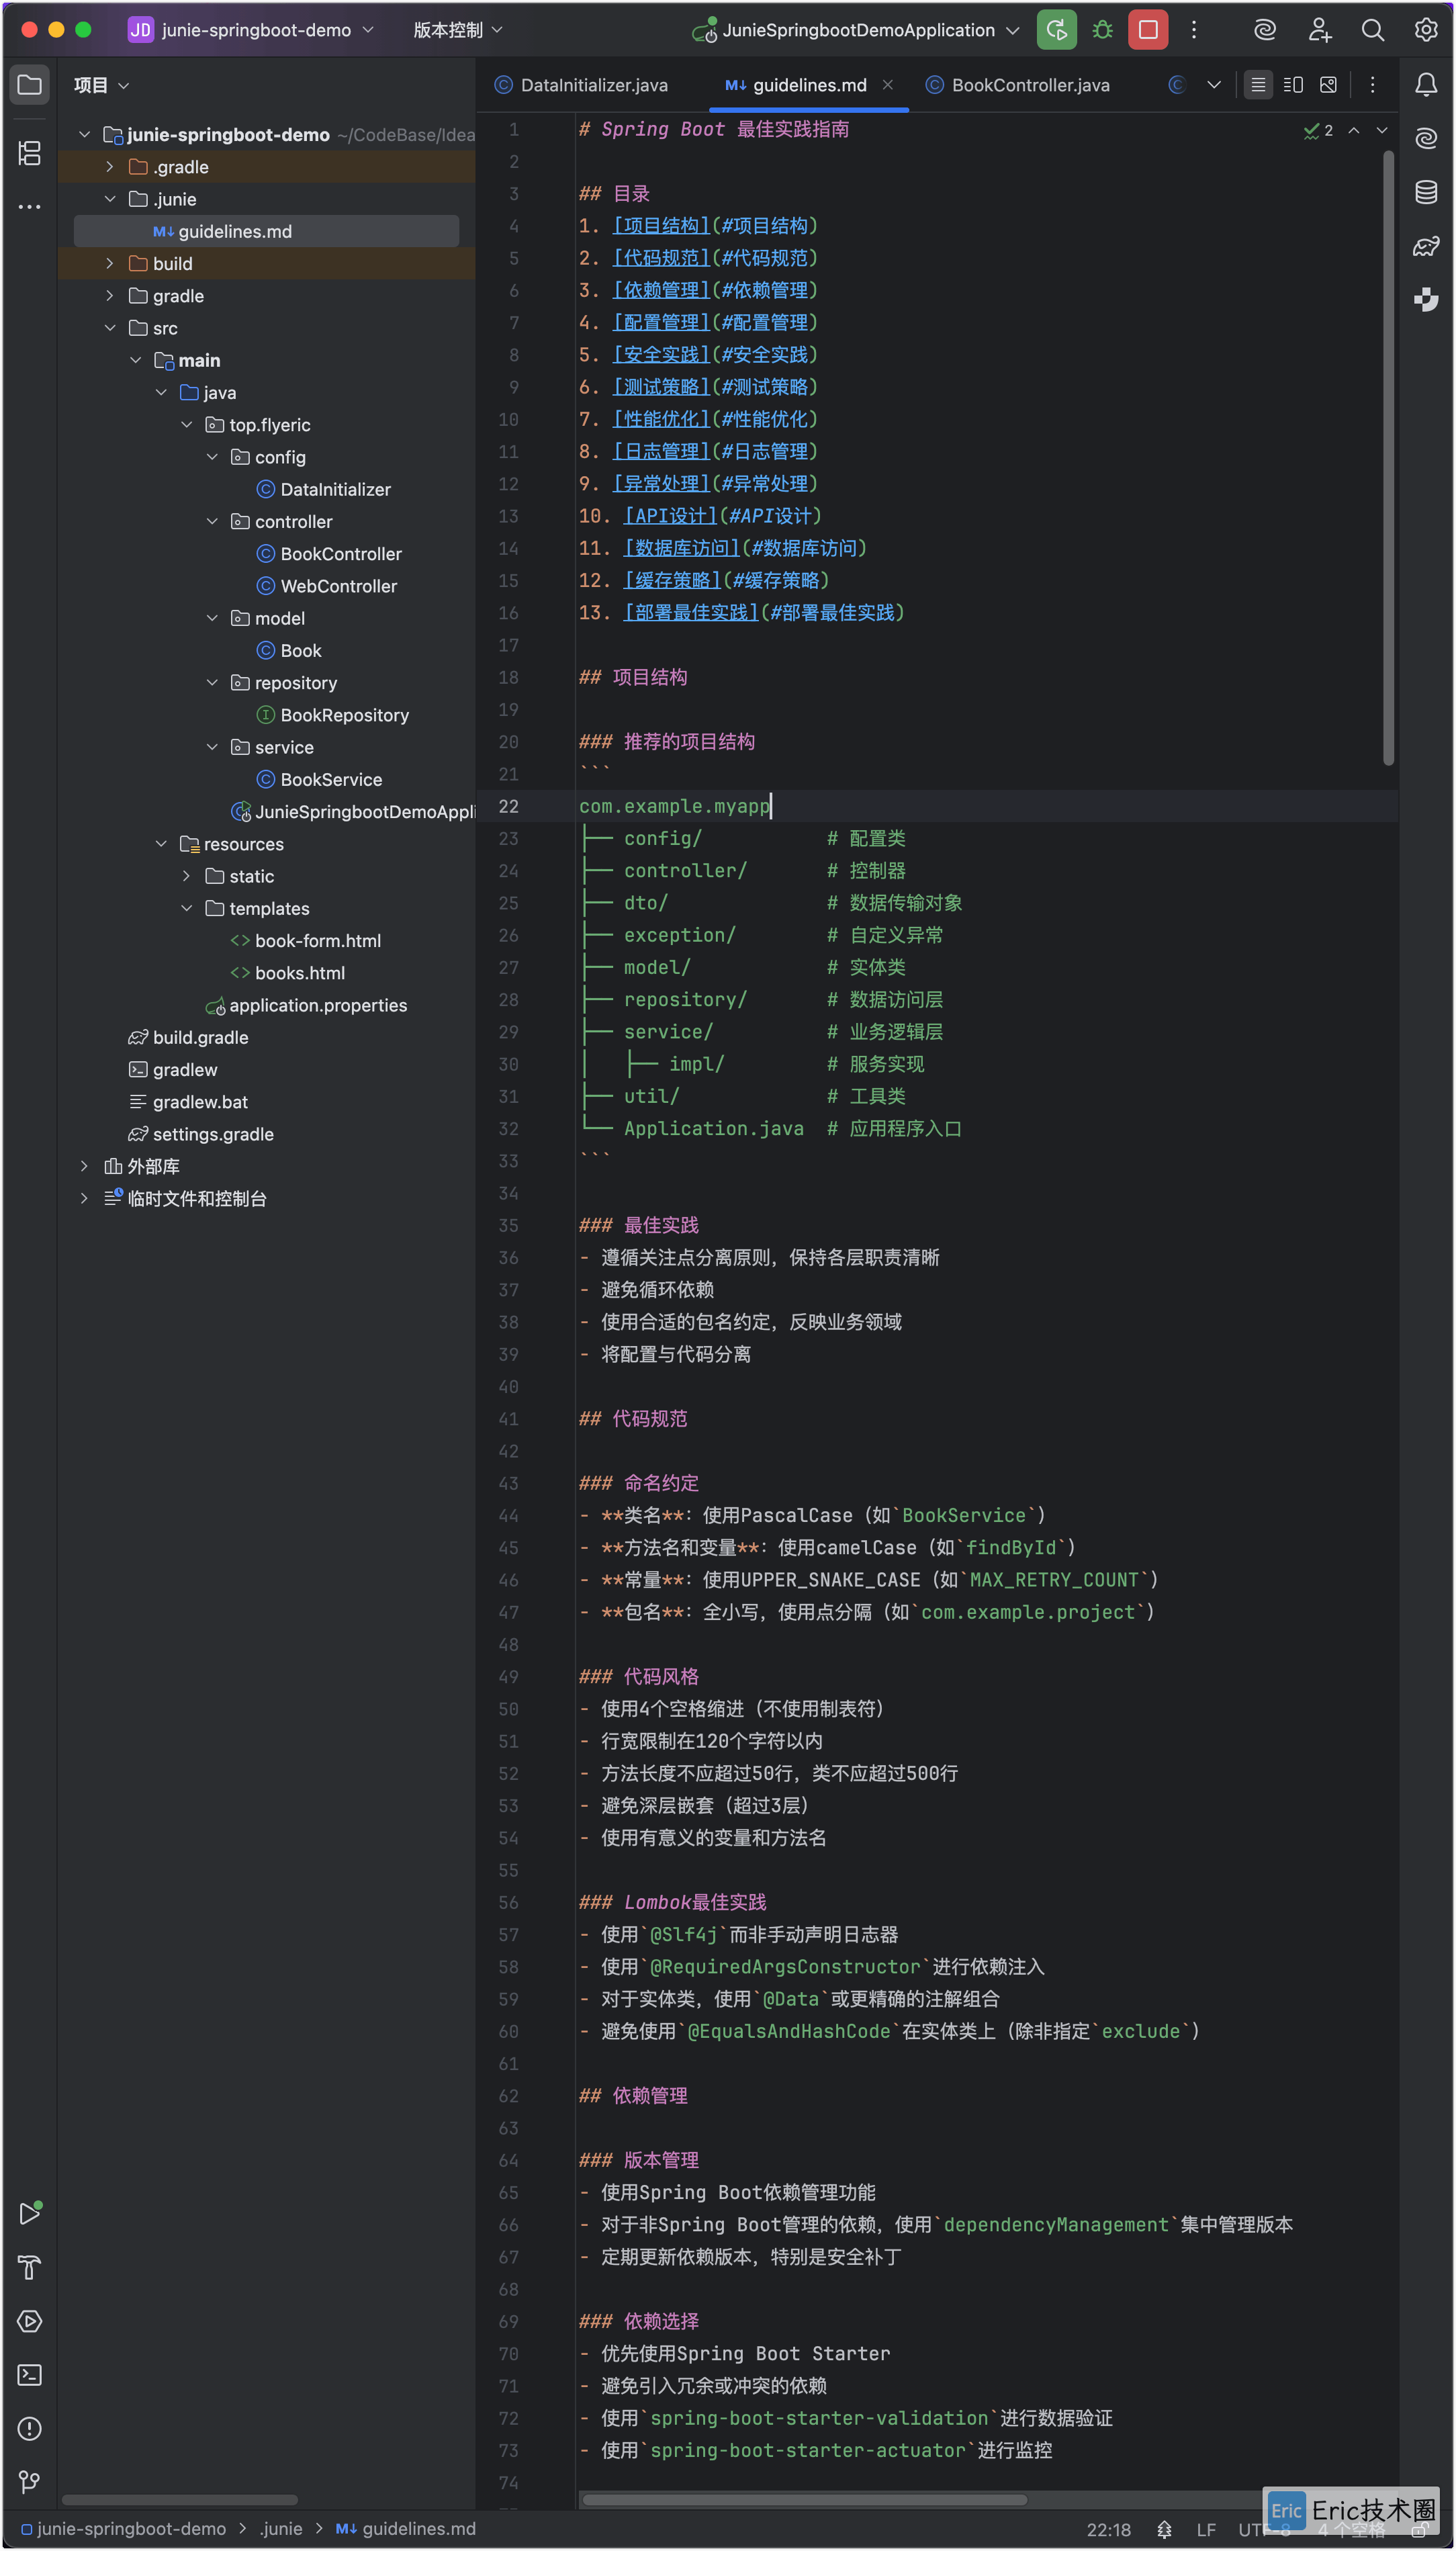Open the 版本控制 dropdown
Image resolution: width=1456 pixels, height=2551 pixels.
458,30
